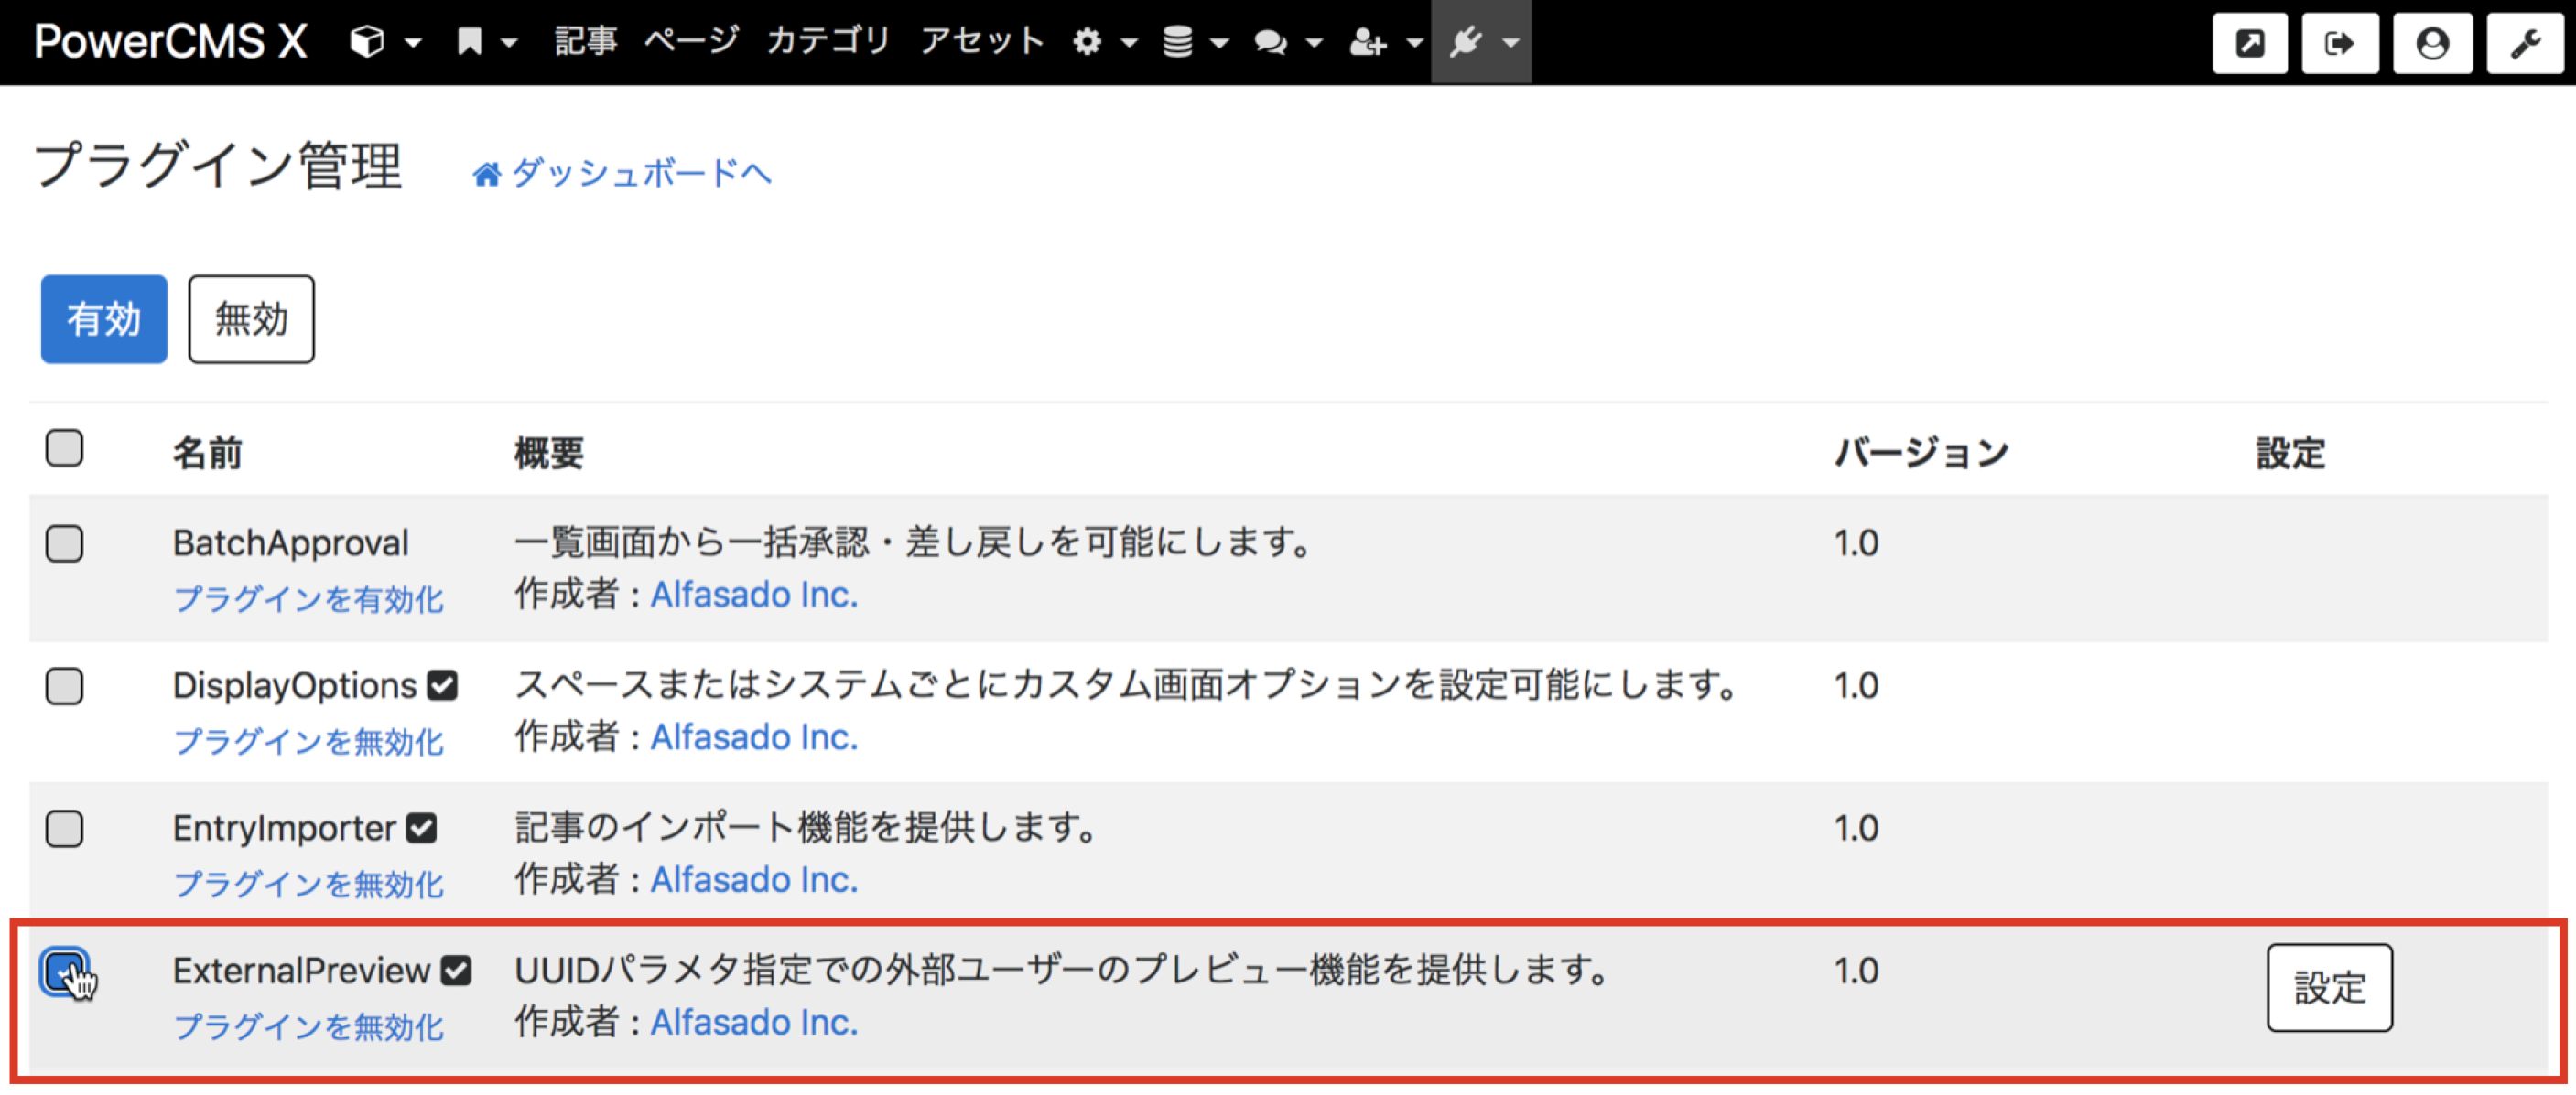Open Alfasado Inc. link in DisplayOptions row
Image resolution: width=2576 pixels, height=1095 pixels.
tap(755, 738)
